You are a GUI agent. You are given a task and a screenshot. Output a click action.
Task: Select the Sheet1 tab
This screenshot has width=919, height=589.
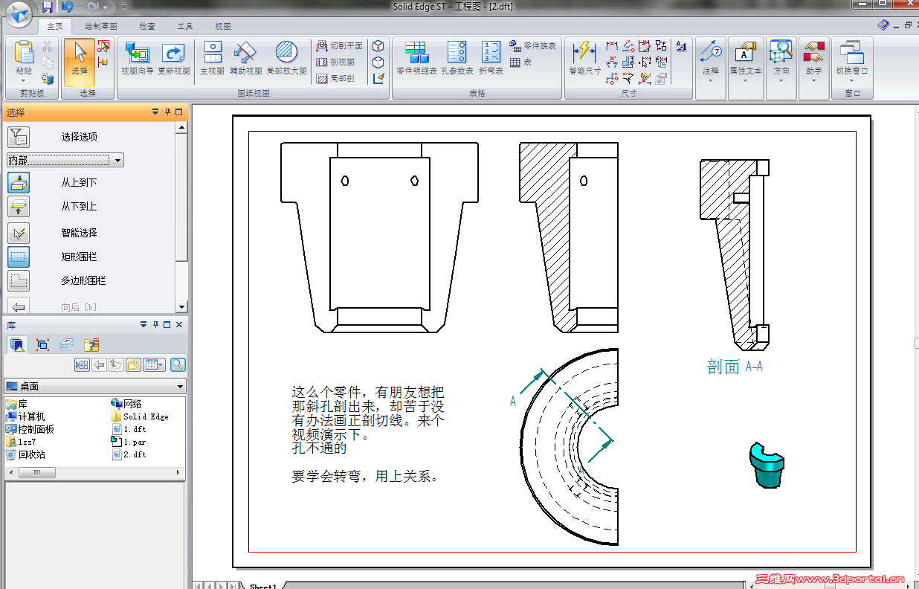(263, 585)
